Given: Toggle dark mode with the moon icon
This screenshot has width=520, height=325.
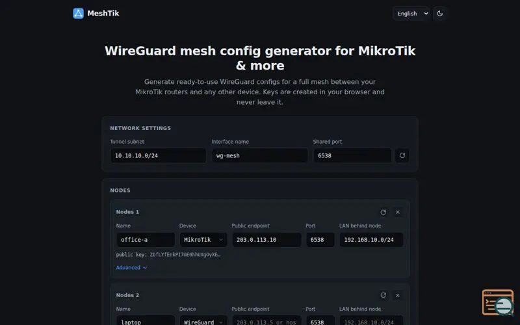Looking at the screenshot, I should coord(440,14).
